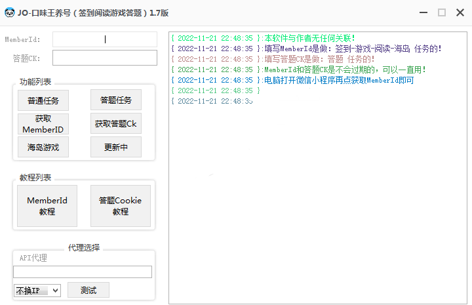Close the JO-口味王养号 window
The width and height of the screenshot is (472, 305).
[x=460, y=12]
